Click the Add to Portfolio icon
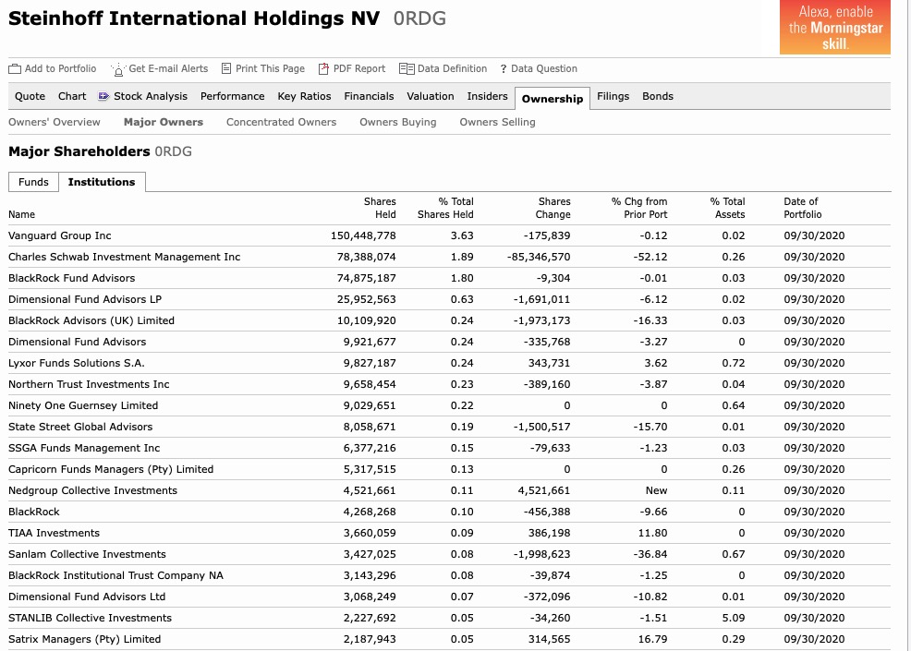This screenshot has width=911, height=651. pyautogui.click(x=15, y=68)
